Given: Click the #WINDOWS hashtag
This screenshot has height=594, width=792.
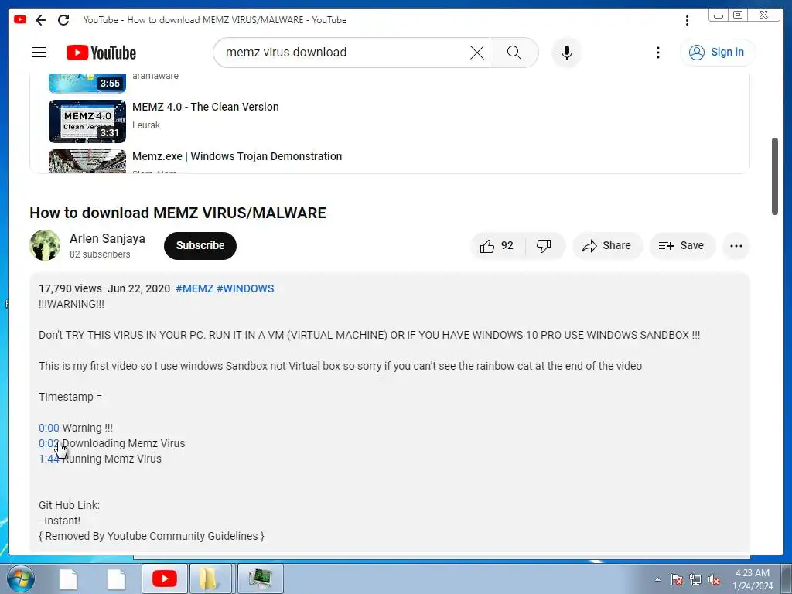Looking at the screenshot, I should point(245,289).
